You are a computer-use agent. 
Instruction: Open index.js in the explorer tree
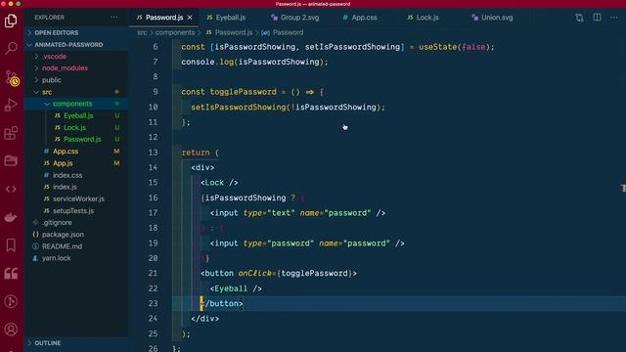click(x=65, y=187)
